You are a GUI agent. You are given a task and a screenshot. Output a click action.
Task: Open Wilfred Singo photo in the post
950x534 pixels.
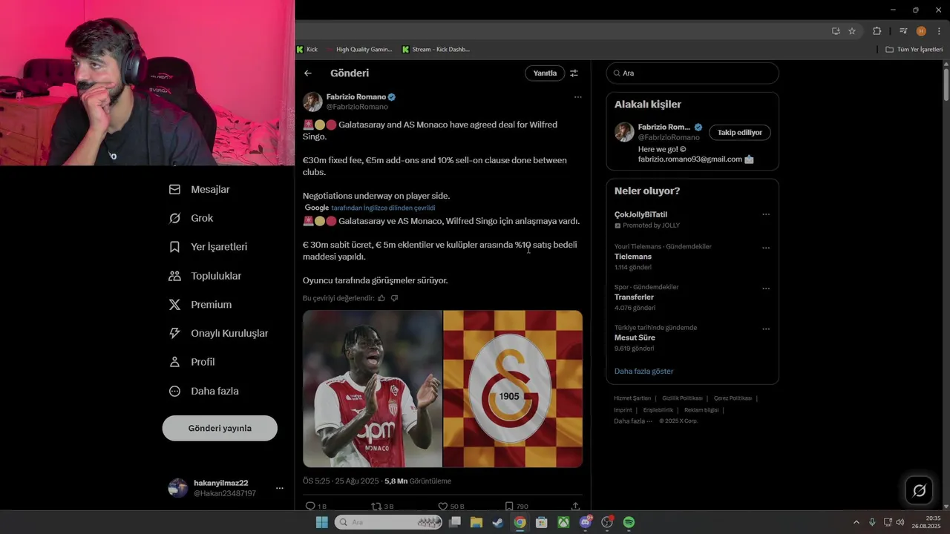373,389
